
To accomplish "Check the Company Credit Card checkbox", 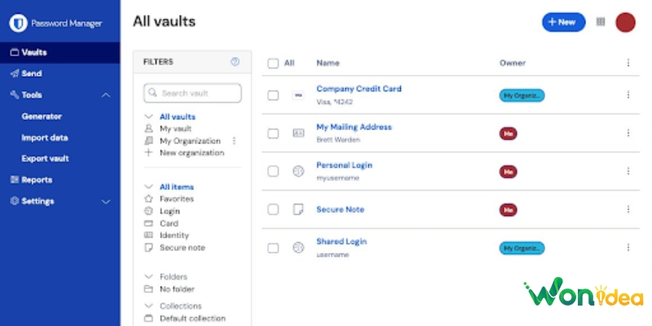I will tap(273, 95).
